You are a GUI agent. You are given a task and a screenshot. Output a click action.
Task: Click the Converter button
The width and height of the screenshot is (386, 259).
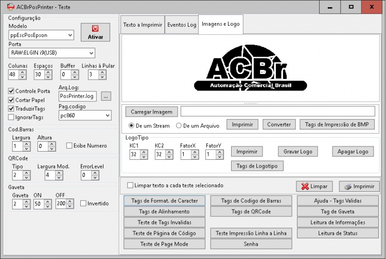(x=279, y=124)
